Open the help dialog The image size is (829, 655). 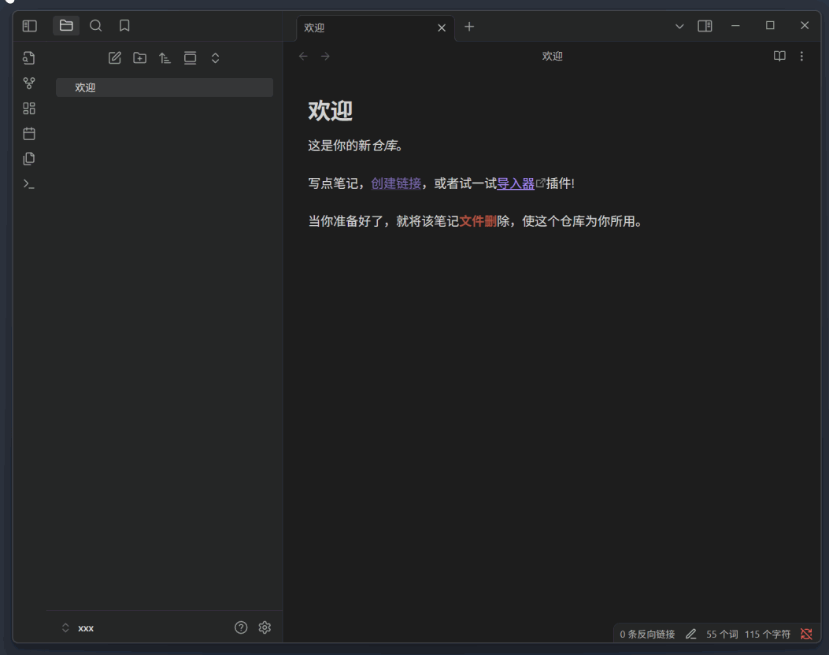[241, 627]
